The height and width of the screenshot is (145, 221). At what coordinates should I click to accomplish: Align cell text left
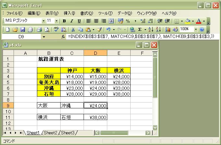pyautogui.click(x=89, y=21)
